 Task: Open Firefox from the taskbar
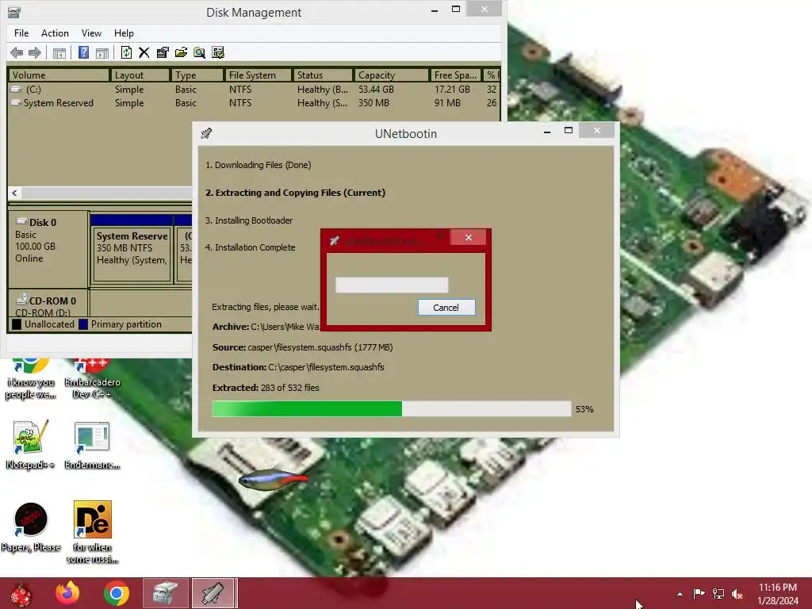tap(68, 593)
